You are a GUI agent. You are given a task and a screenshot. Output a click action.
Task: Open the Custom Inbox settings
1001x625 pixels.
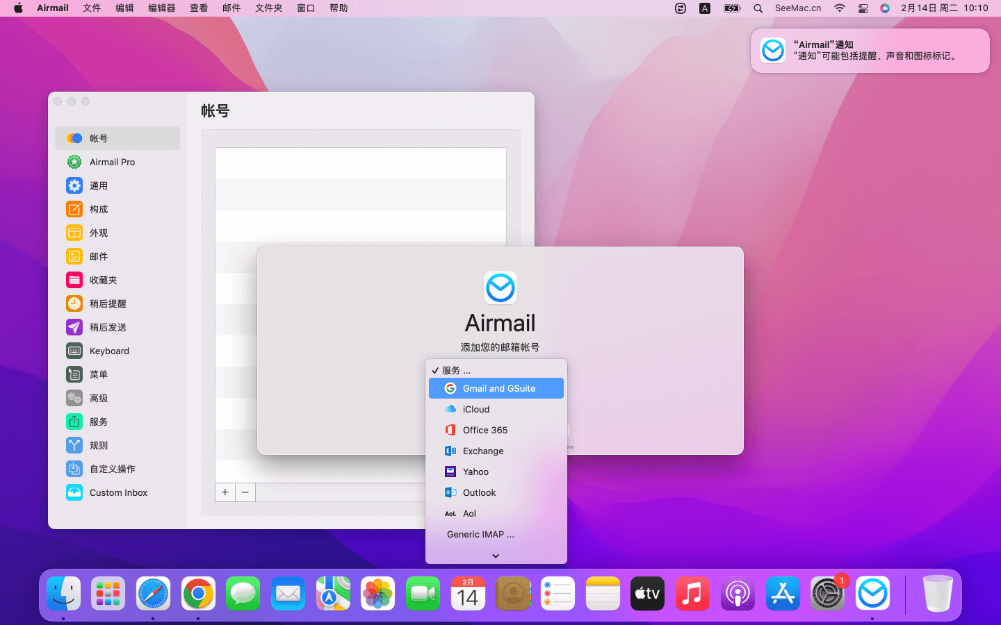pos(118,492)
